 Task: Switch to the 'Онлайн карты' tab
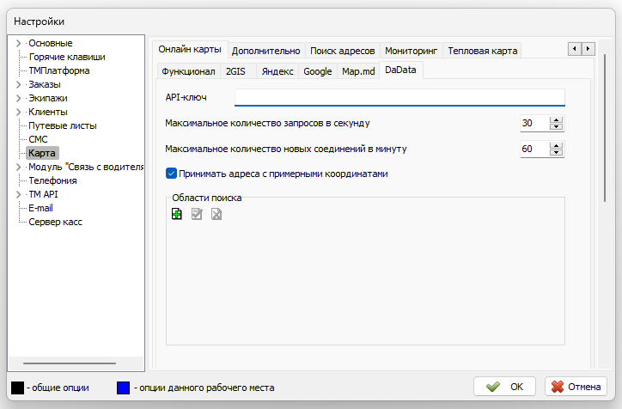(190, 50)
